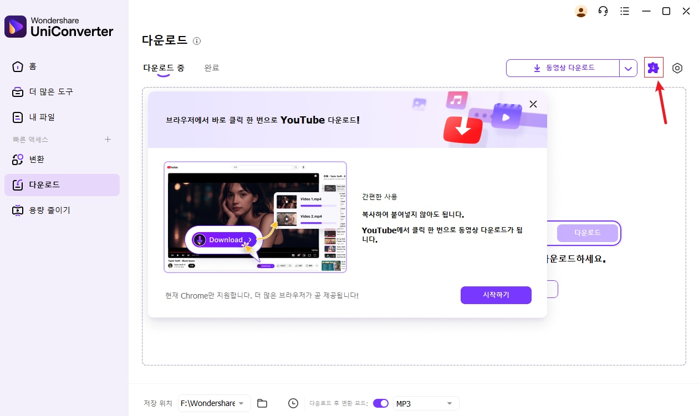Open the F:\Wondershare save path dropdown
Viewport: 699px width, 416px height.
(214, 403)
